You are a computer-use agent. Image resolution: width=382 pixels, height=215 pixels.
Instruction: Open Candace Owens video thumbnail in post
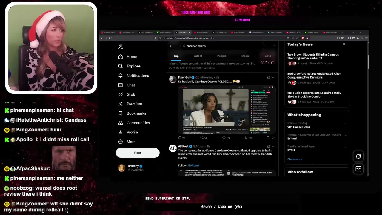pos(227,110)
